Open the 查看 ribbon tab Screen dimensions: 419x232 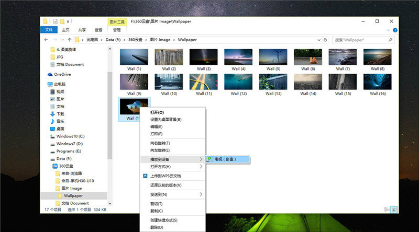pos(98,30)
